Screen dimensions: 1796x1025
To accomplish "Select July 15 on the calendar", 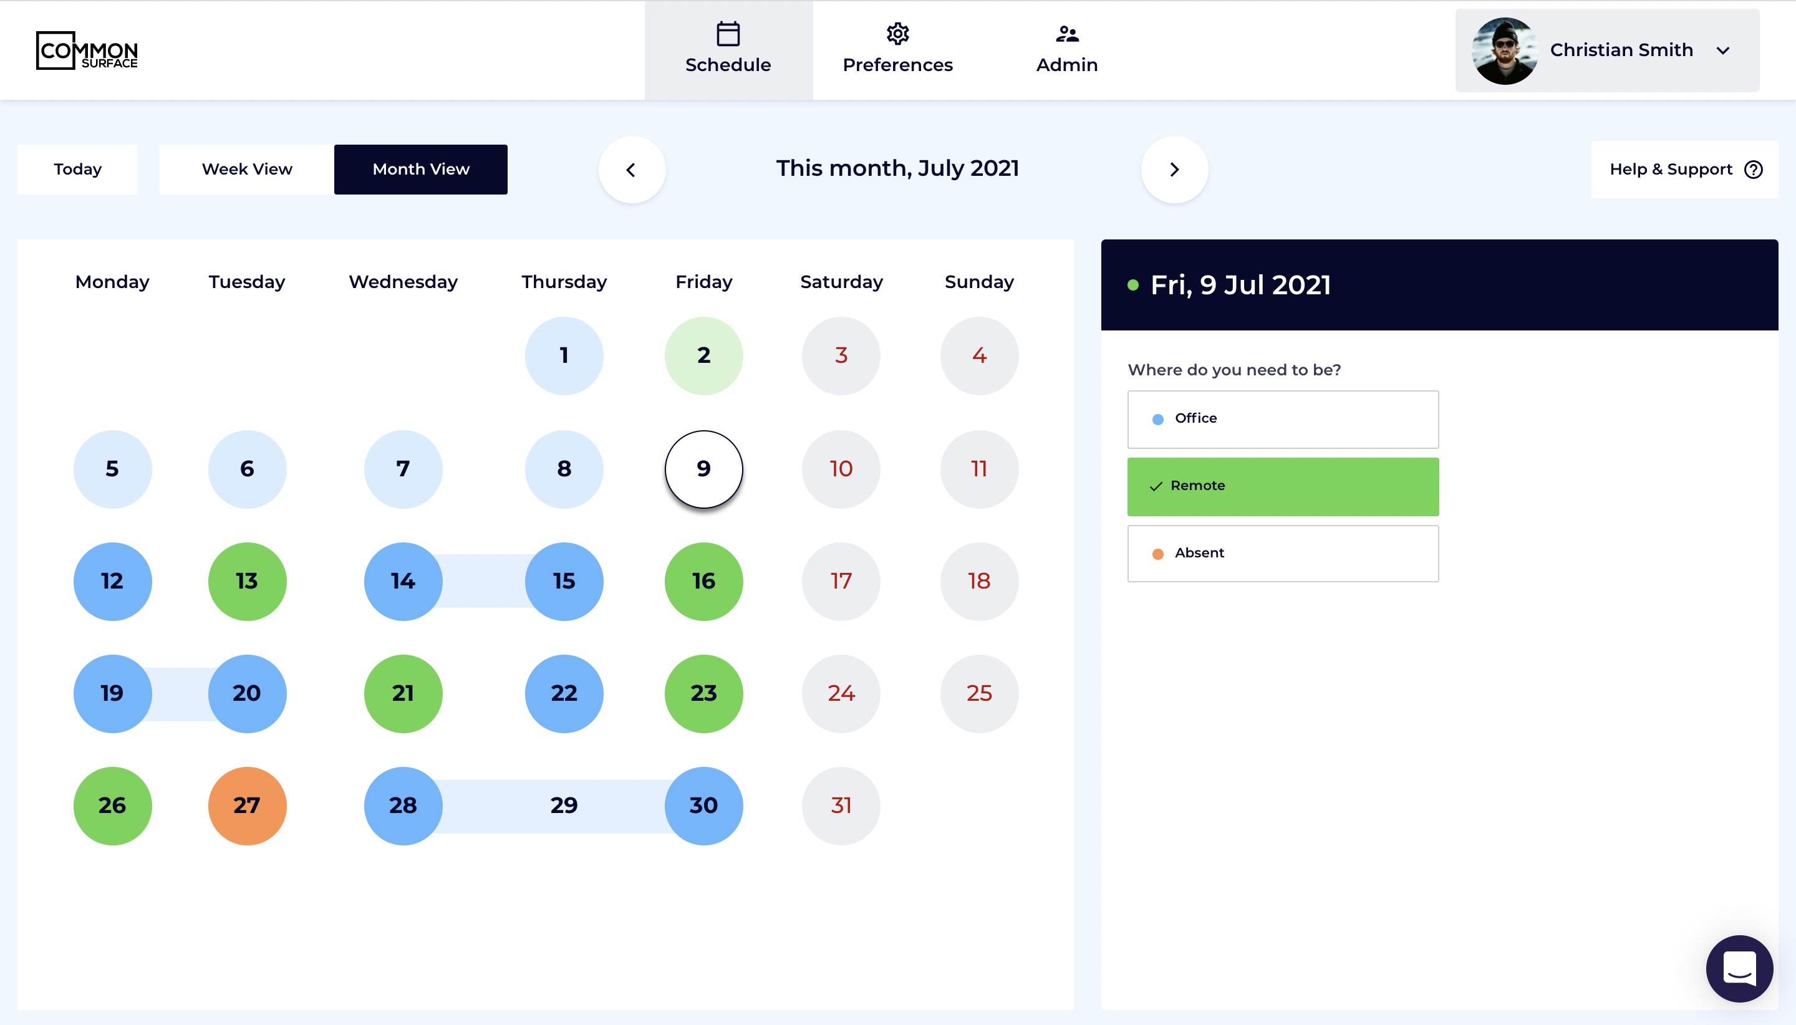I will [x=563, y=581].
